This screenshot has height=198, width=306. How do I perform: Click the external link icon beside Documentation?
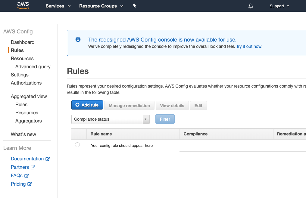click(48, 159)
